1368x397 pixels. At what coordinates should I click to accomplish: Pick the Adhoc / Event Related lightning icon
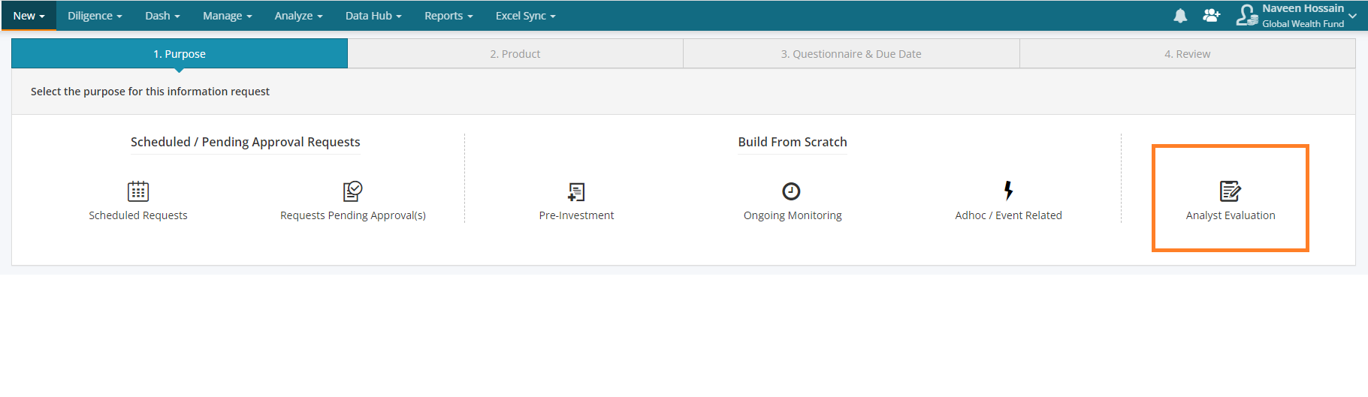1008,191
